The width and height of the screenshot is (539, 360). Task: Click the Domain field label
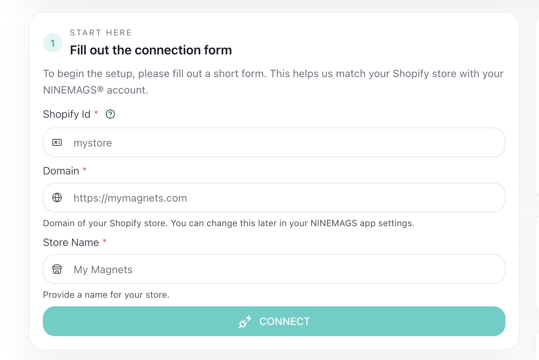[61, 171]
